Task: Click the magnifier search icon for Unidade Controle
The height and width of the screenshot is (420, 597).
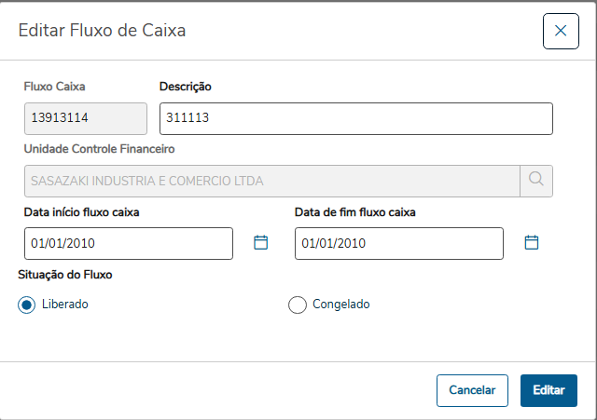Action: 535,181
